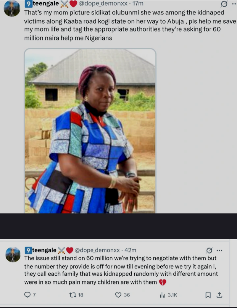Image resolution: width=237 pixels, height=308 pixels.
Task: Click Grok icon on the 42m tweet
Action: [x=209, y=250]
